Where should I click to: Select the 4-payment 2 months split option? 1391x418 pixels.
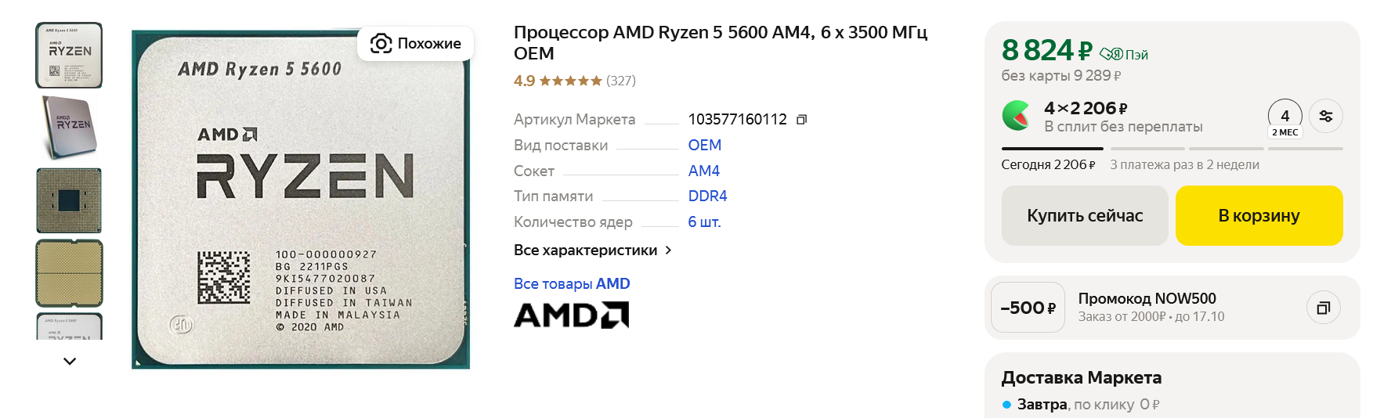tap(1284, 120)
